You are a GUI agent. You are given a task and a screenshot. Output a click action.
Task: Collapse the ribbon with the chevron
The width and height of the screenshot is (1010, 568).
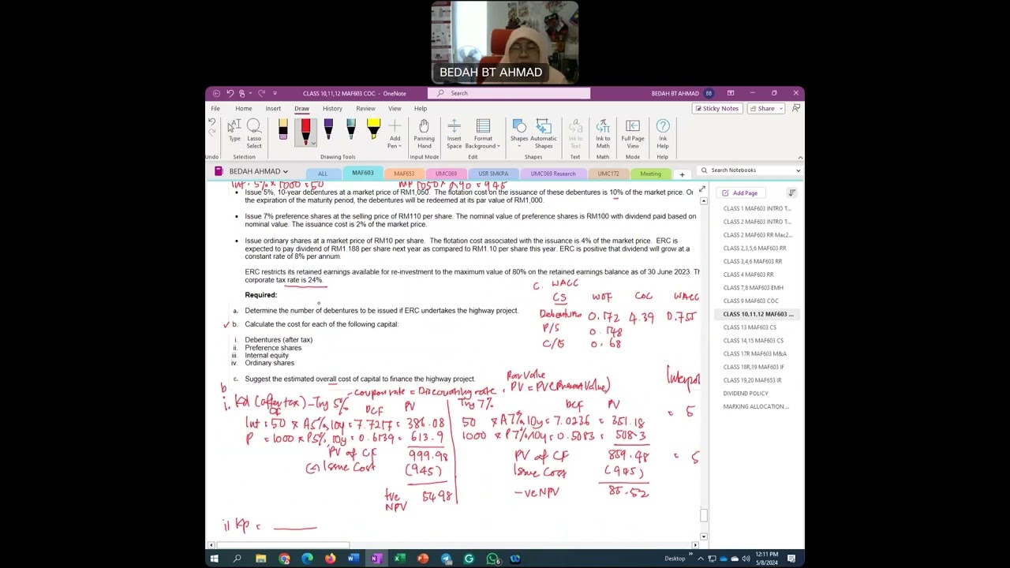799,157
